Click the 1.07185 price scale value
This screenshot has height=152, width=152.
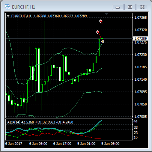coord(140,67)
